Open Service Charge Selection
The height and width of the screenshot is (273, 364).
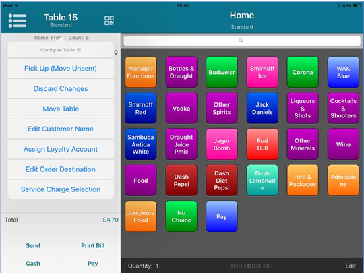[61, 189]
